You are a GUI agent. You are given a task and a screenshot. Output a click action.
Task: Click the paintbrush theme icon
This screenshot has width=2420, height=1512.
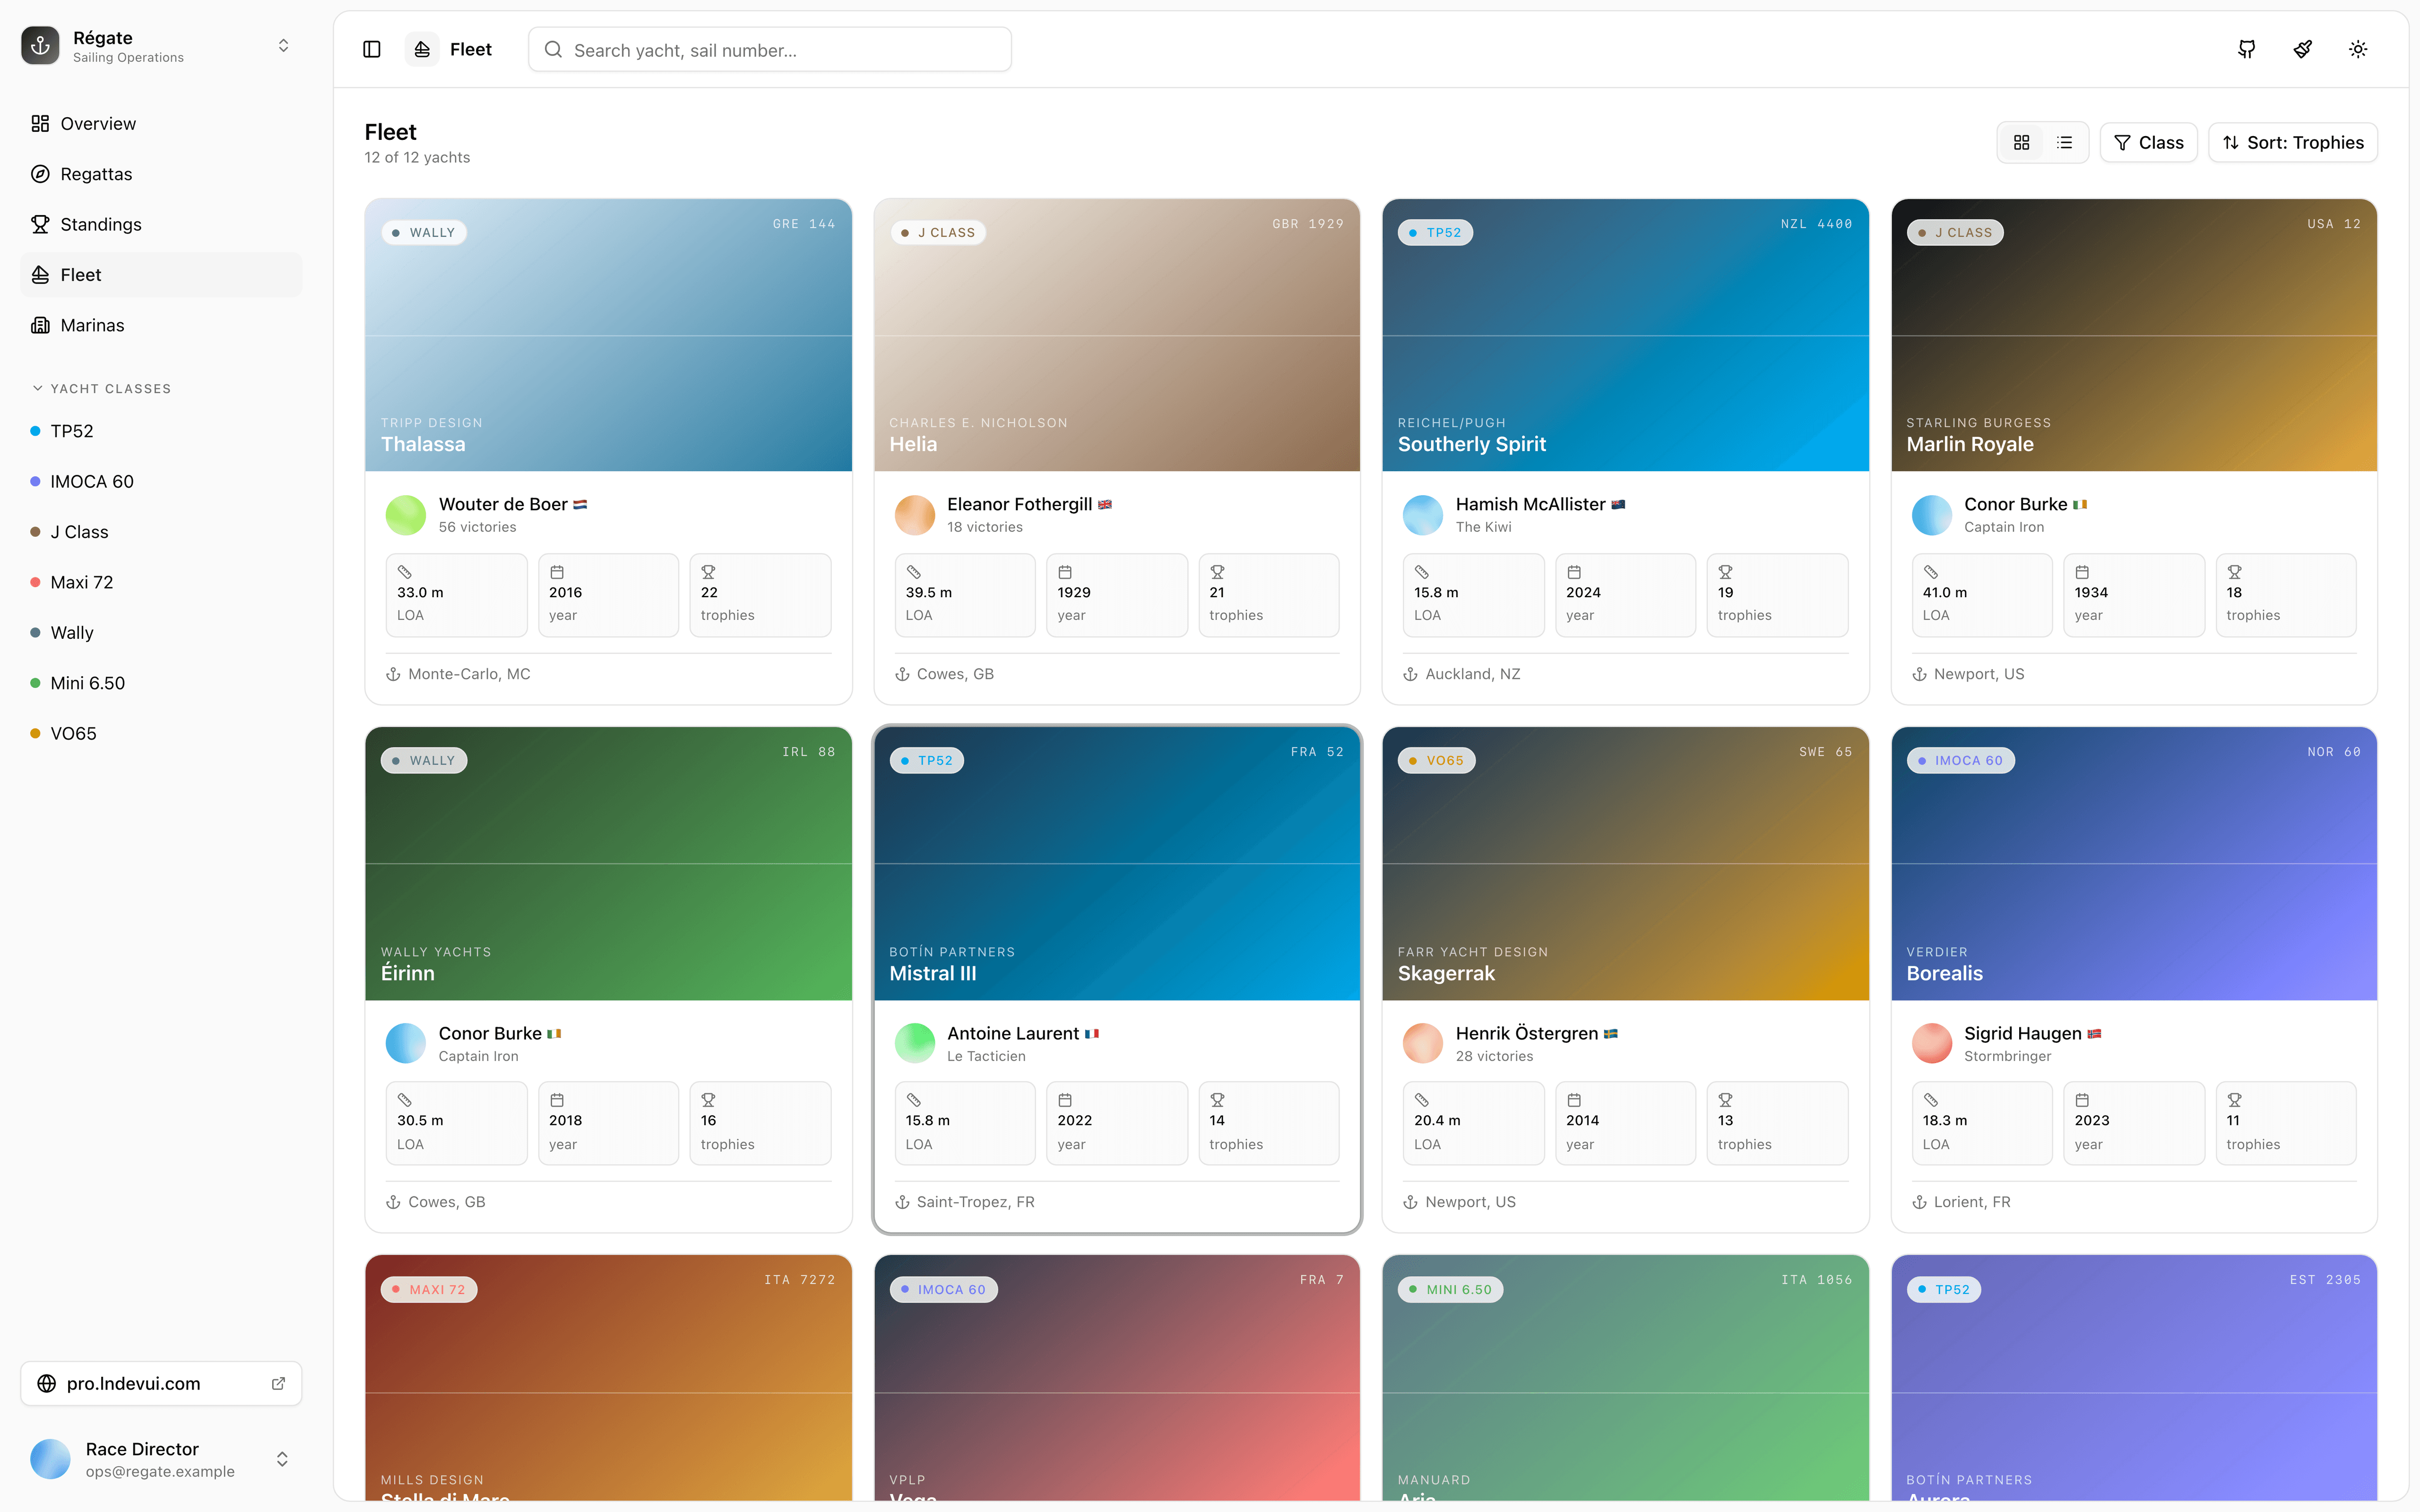pyautogui.click(x=2302, y=49)
